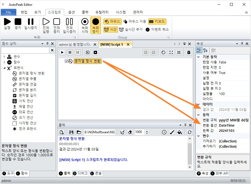Click 전체 중지 (stop all) icon
Image resolution: width=251 pixels, height=184 pixels.
[56, 26]
